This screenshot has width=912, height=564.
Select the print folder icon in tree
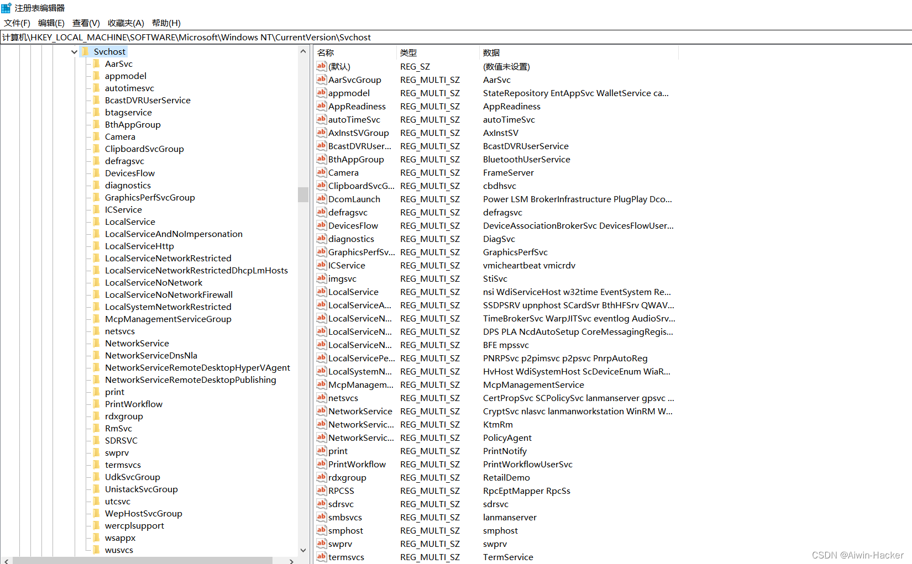click(97, 392)
